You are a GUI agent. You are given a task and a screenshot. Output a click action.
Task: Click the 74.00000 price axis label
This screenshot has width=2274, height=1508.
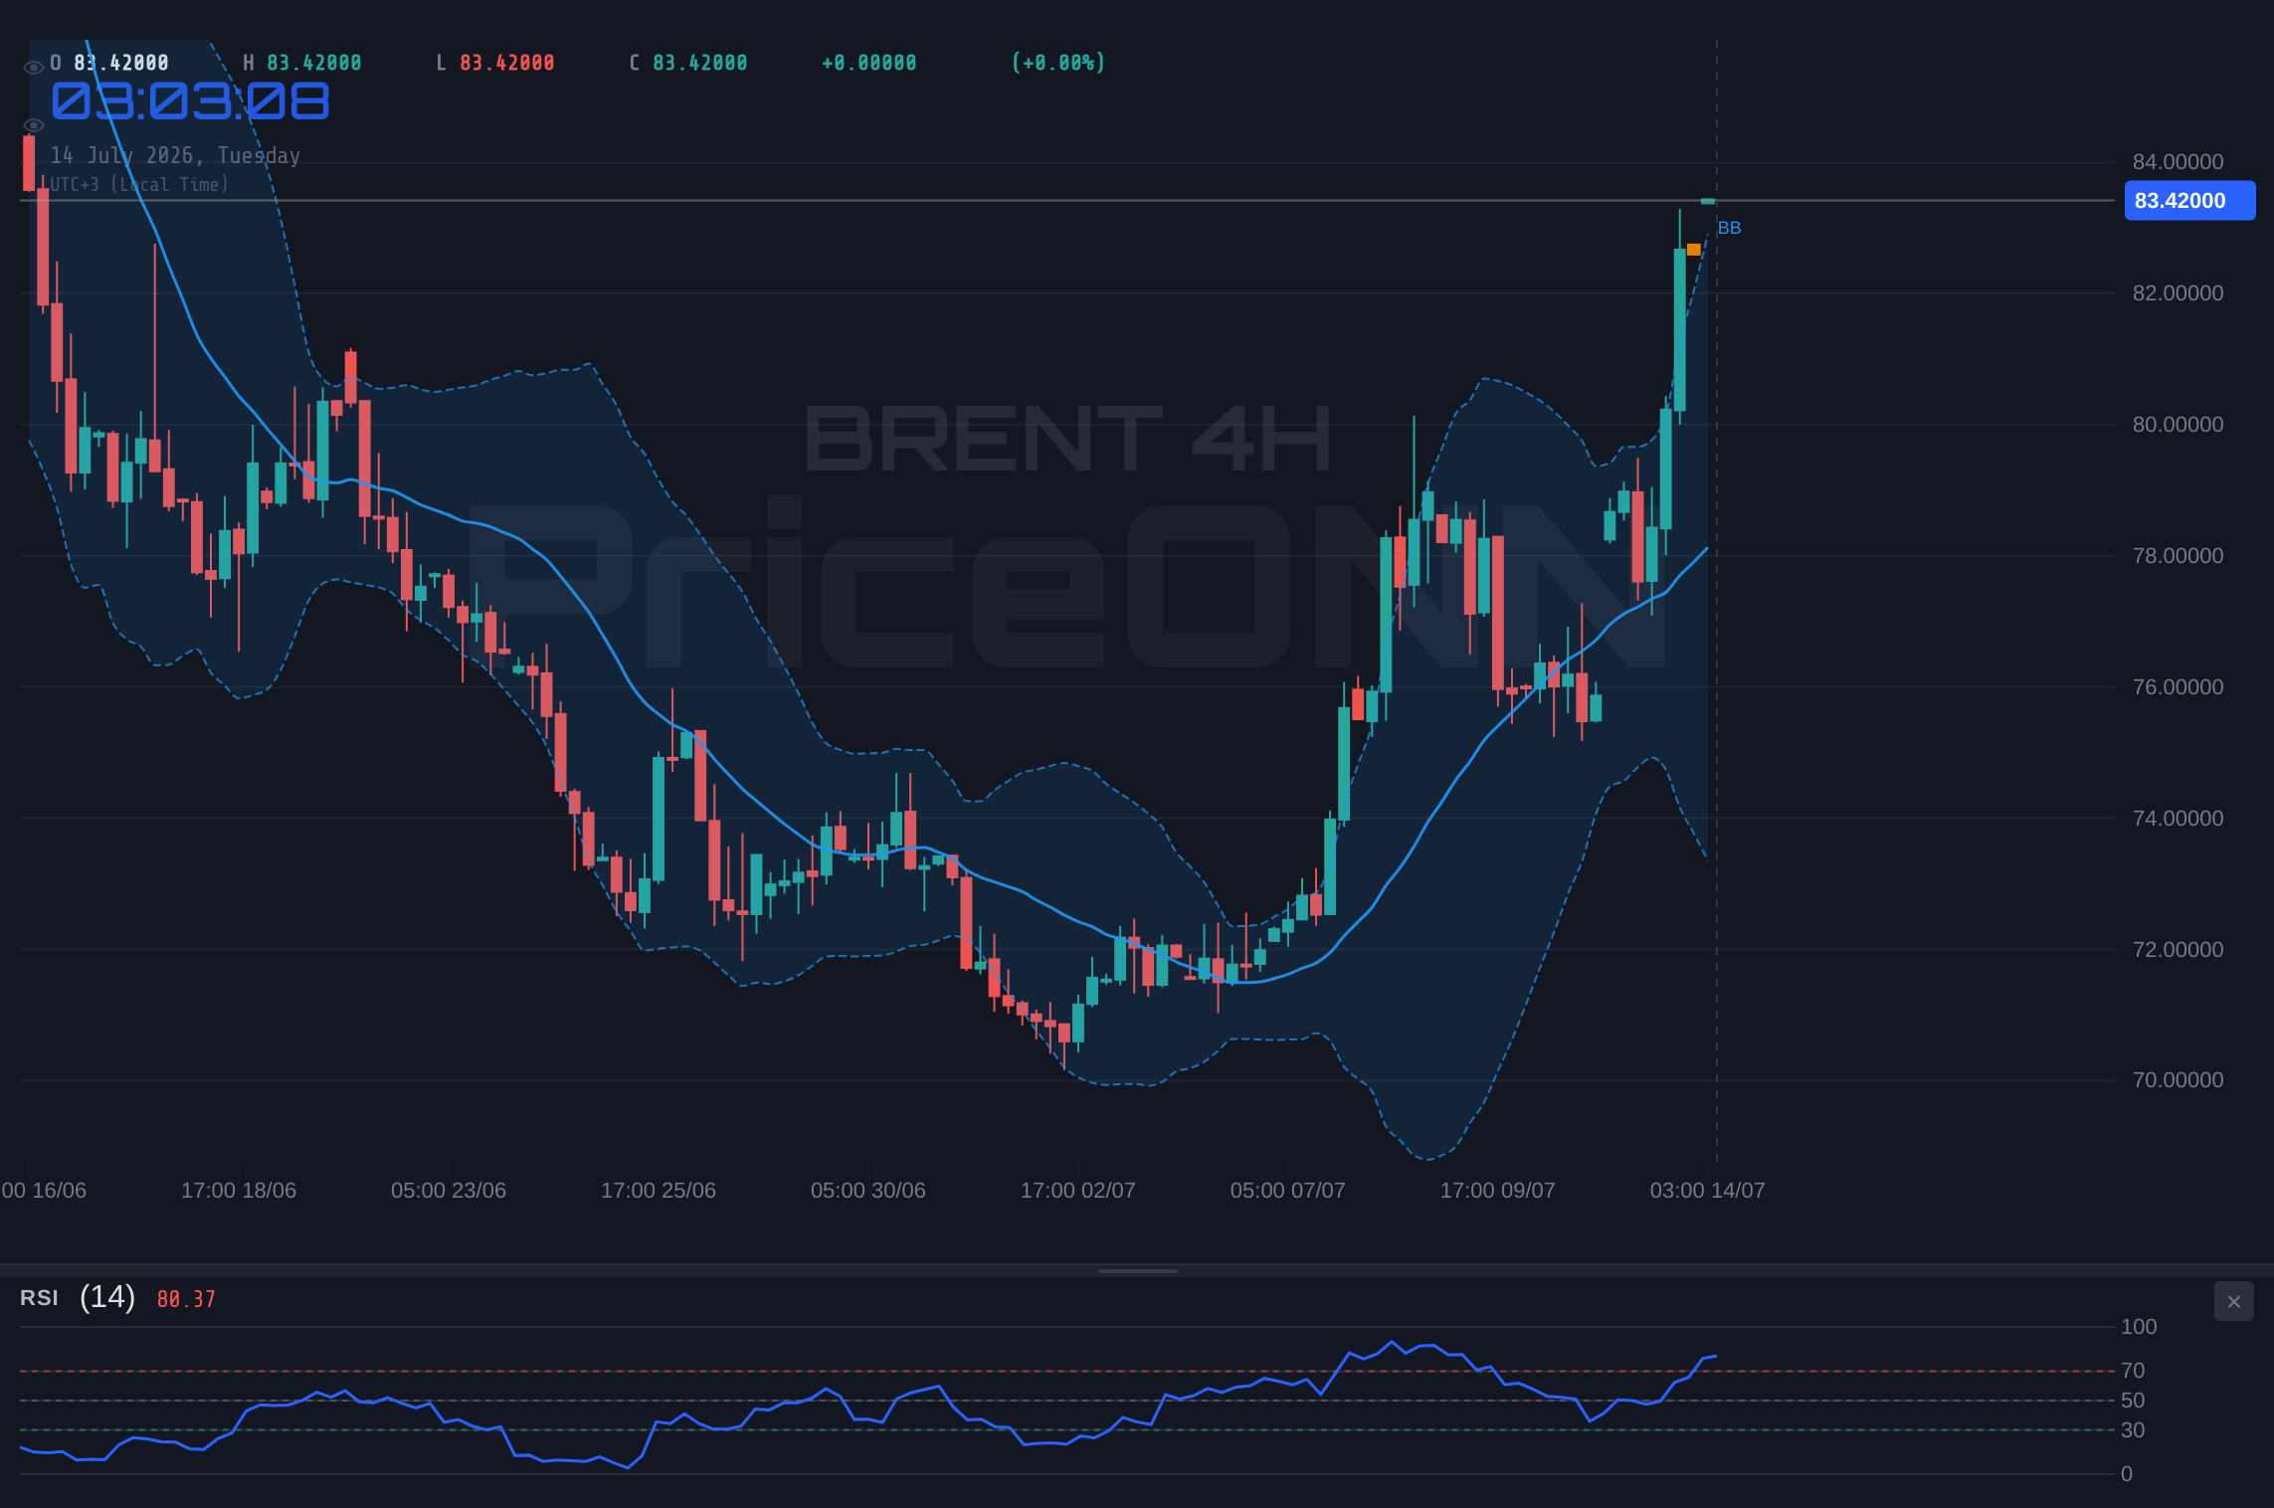2178,819
